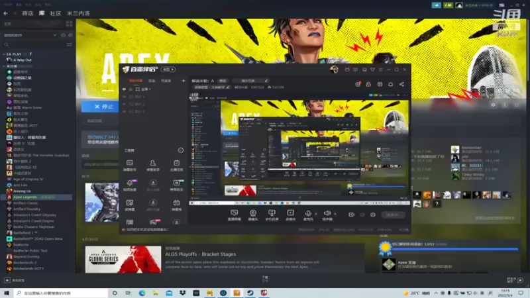Open Steam 商店 tab
530x298 pixels.
pyautogui.click(x=28, y=13)
